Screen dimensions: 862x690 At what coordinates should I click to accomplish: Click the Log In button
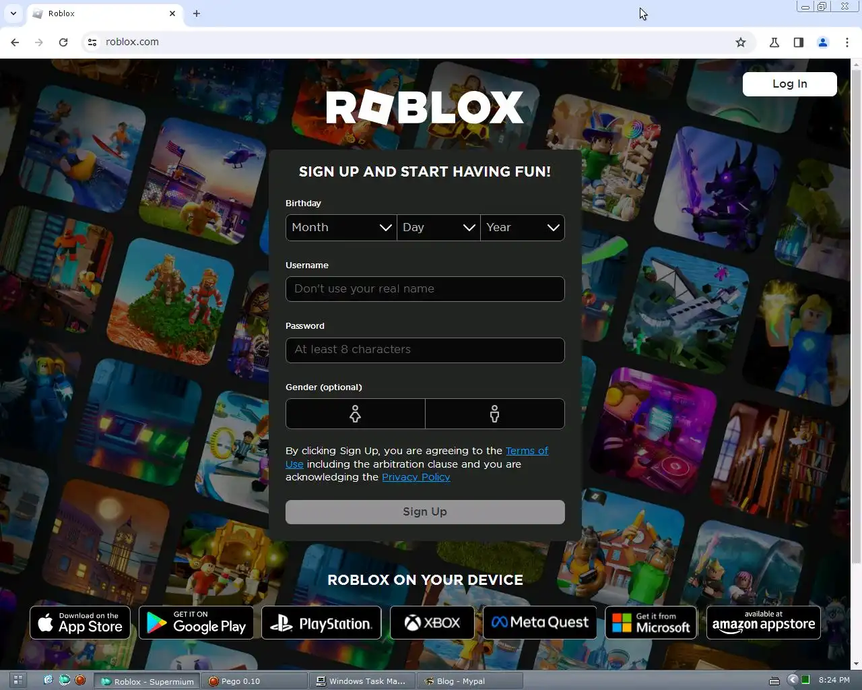pyautogui.click(x=790, y=84)
